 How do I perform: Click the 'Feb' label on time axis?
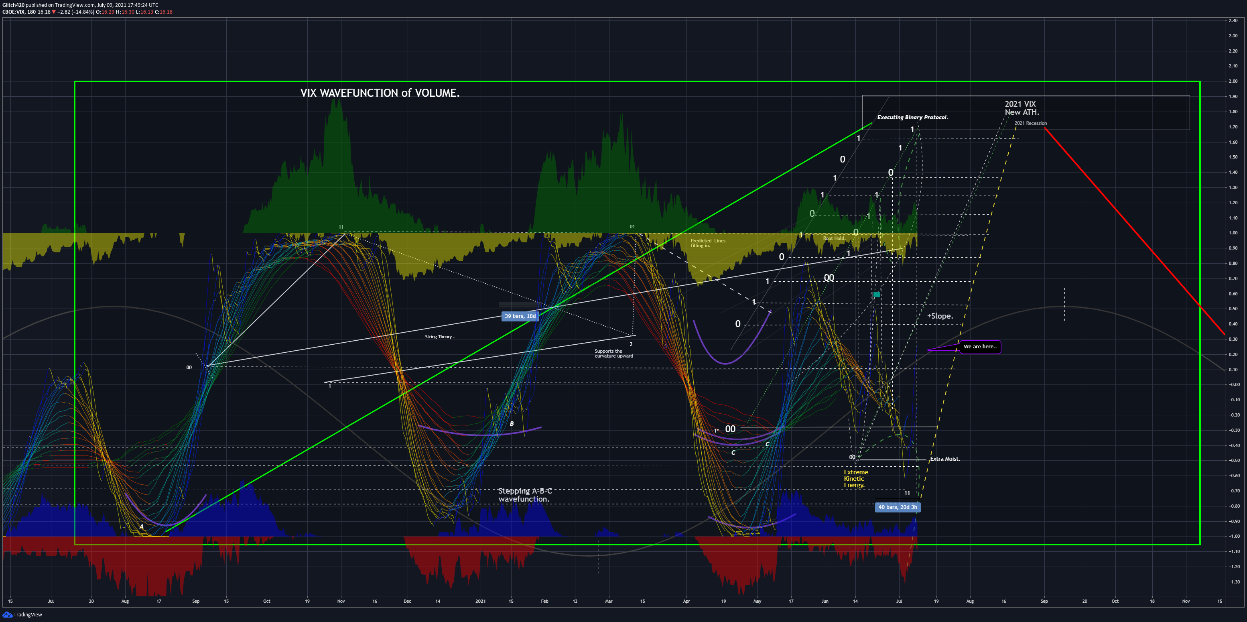(544, 601)
